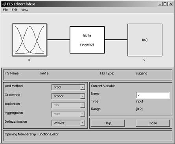This screenshot has height=144, width=175.
Task: Select the output variable y f(u) box
Action: pos(145,40)
